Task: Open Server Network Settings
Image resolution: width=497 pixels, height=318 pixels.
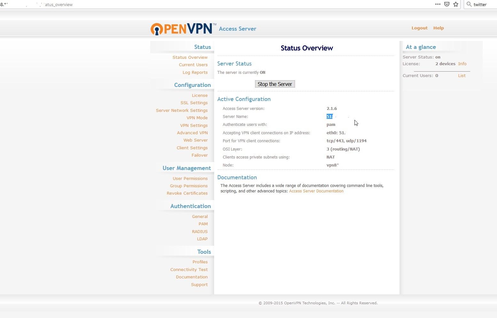Action: click(x=182, y=110)
